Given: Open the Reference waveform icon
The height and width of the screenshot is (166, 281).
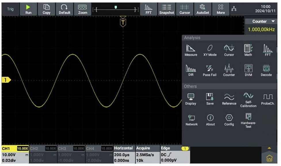Looking at the screenshot, I should click(229, 99).
